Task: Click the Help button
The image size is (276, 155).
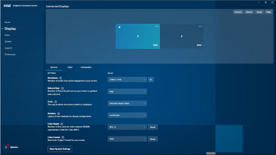Action: pyautogui.click(x=269, y=12)
